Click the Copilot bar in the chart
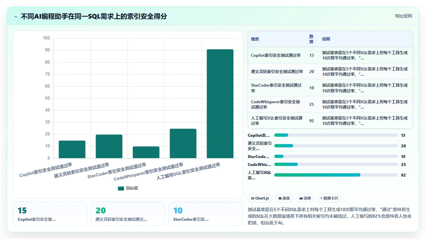The height and width of the screenshot is (239, 426). pyautogui.click(x=72, y=149)
